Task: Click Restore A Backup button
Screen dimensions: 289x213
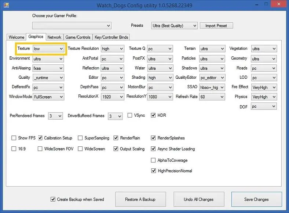Action: coord(140,199)
